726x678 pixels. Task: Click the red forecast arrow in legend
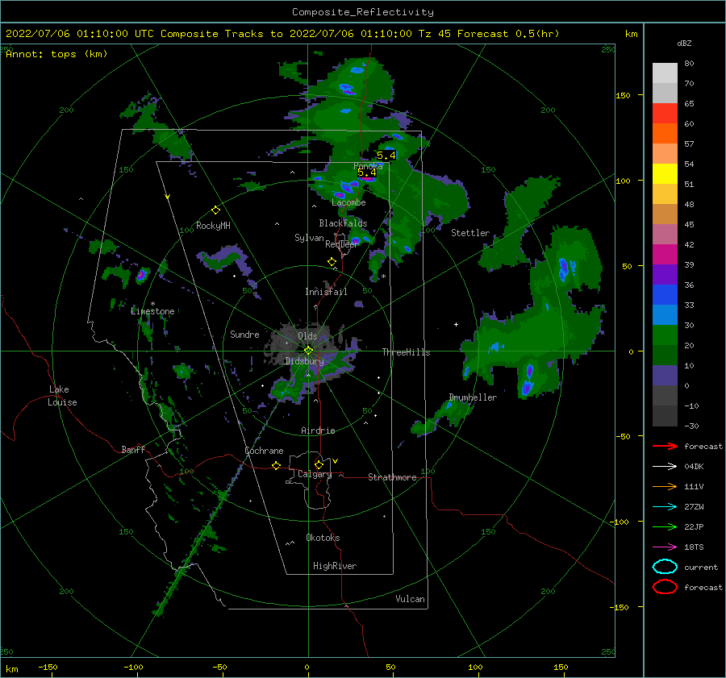[x=665, y=446]
